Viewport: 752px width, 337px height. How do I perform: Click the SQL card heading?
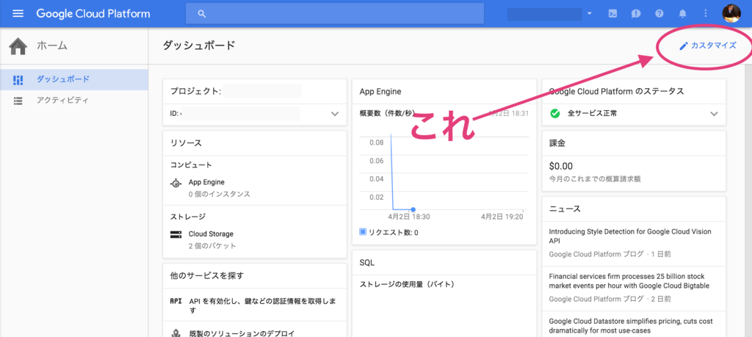coord(367,263)
